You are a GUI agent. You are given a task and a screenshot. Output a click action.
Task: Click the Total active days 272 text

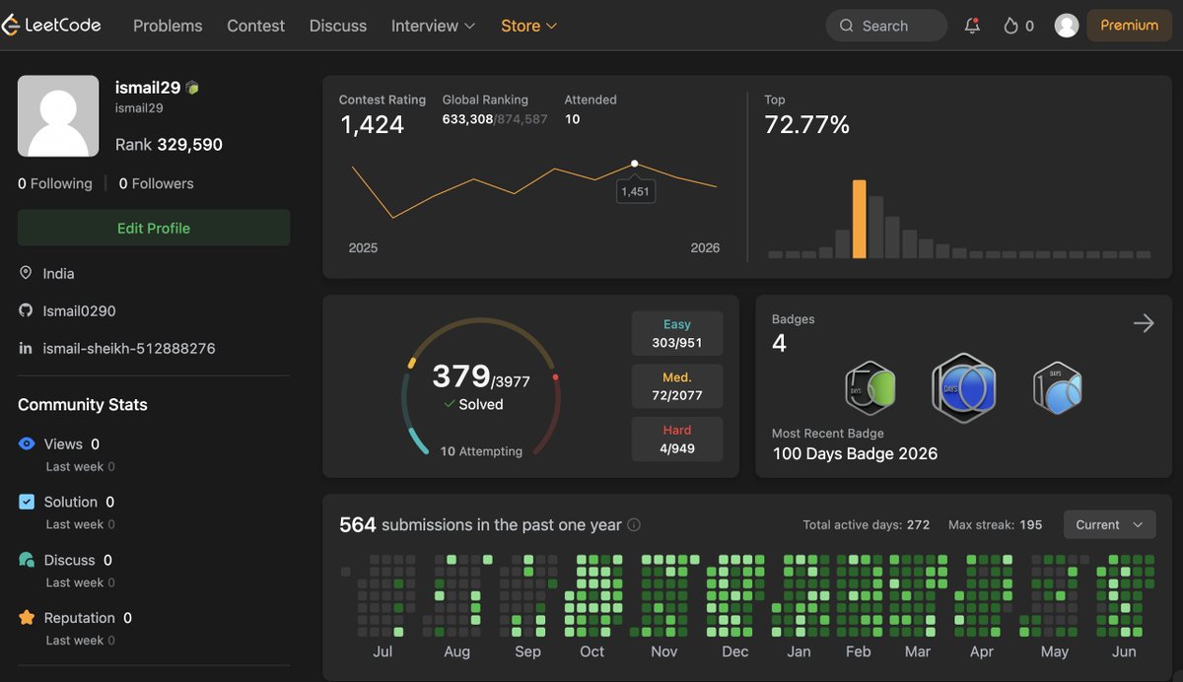tap(867, 524)
